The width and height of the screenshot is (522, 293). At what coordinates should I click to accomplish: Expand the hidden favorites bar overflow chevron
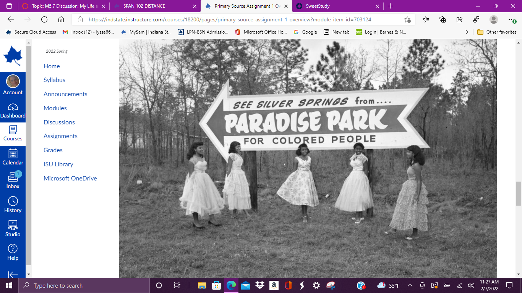click(467, 32)
